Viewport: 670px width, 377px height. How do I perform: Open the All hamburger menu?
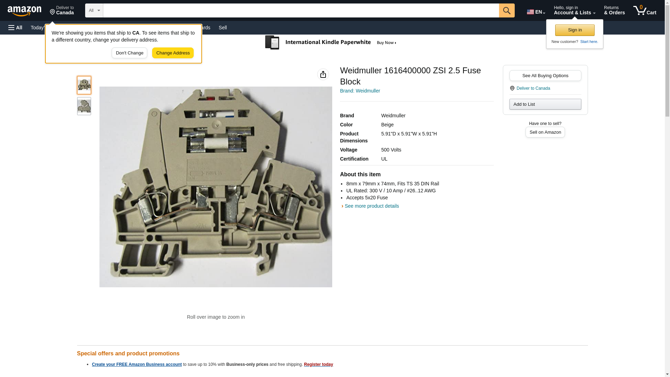(15, 28)
